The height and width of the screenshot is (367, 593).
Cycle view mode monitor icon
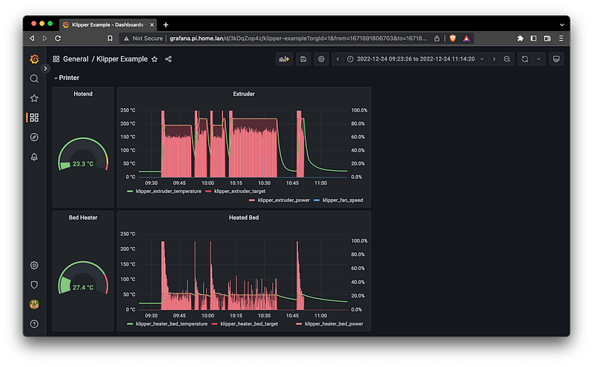(x=556, y=59)
